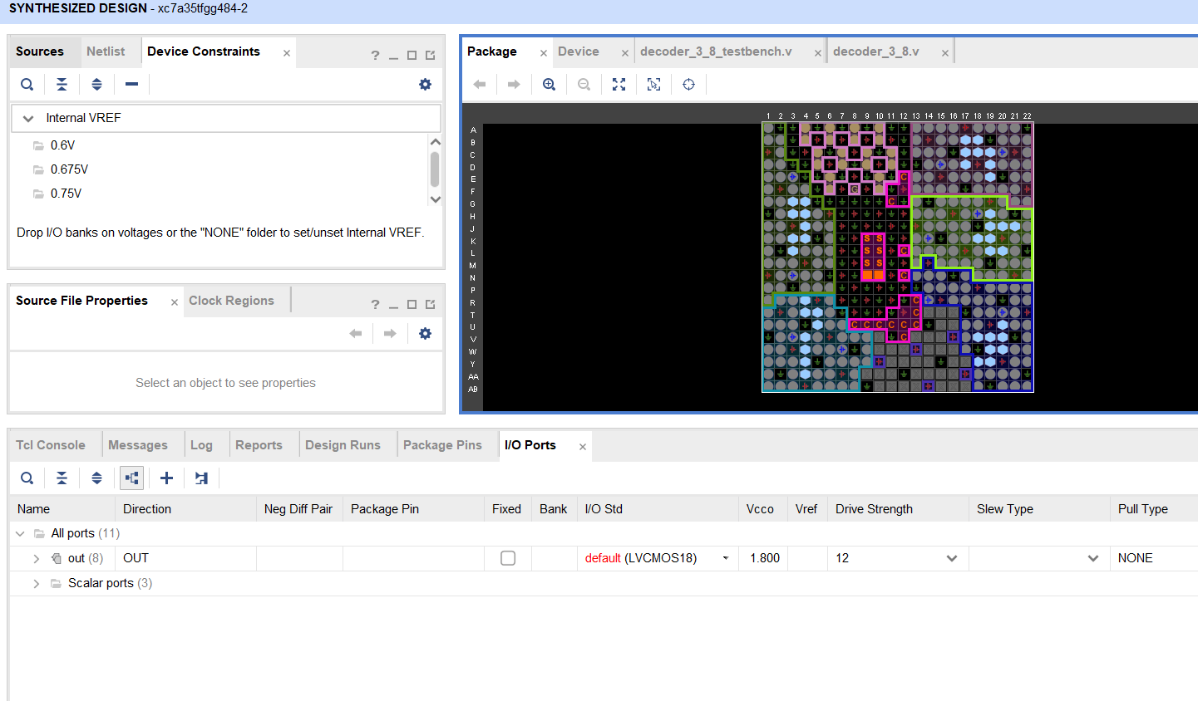Sort by Package Pin column header
Screen dimensions: 1198x701
(413, 509)
